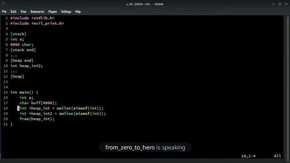Viewport: 290px width, 163px height.
Task: Click the 'int a;' line 5
Action: 17,39
